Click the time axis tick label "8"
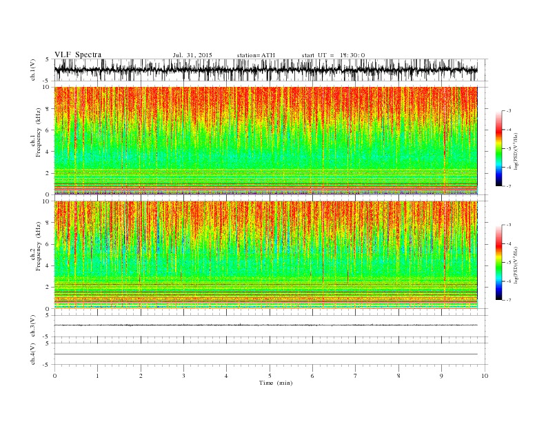This screenshot has width=546, height=422. coord(398,376)
